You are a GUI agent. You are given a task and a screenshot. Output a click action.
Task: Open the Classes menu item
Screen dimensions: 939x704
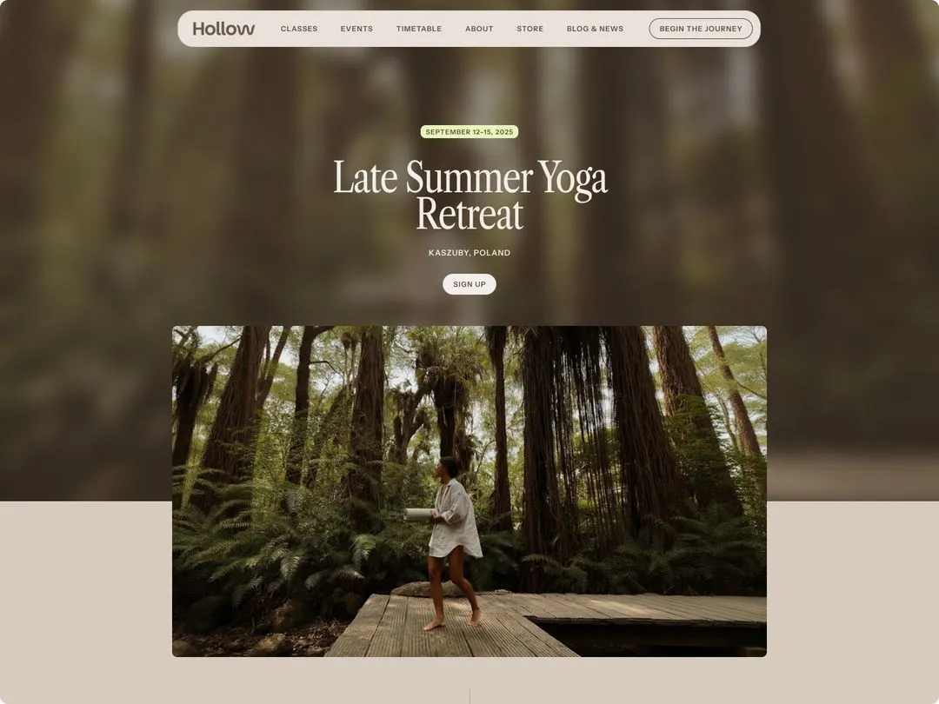pyautogui.click(x=299, y=29)
